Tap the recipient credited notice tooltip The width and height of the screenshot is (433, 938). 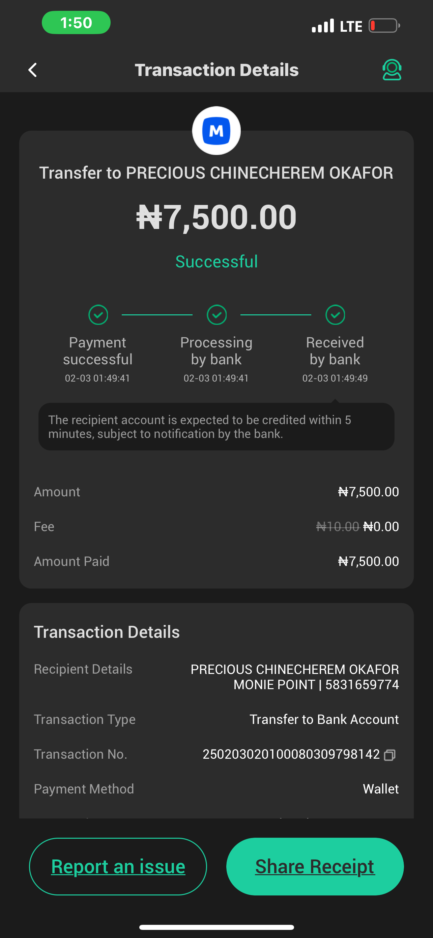click(x=216, y=427)
